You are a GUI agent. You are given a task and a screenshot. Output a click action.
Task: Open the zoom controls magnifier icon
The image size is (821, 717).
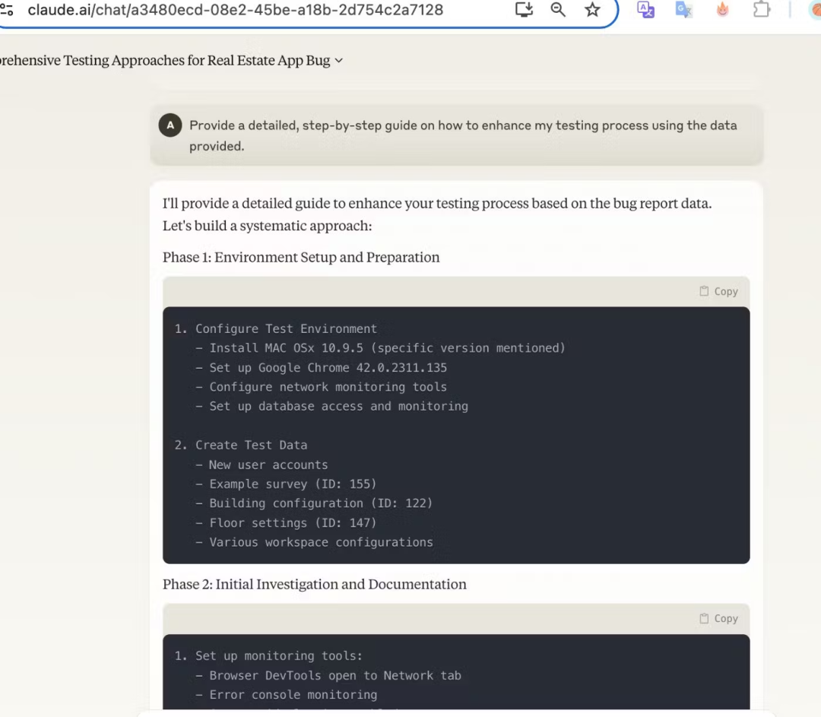[x=558, y=10]
